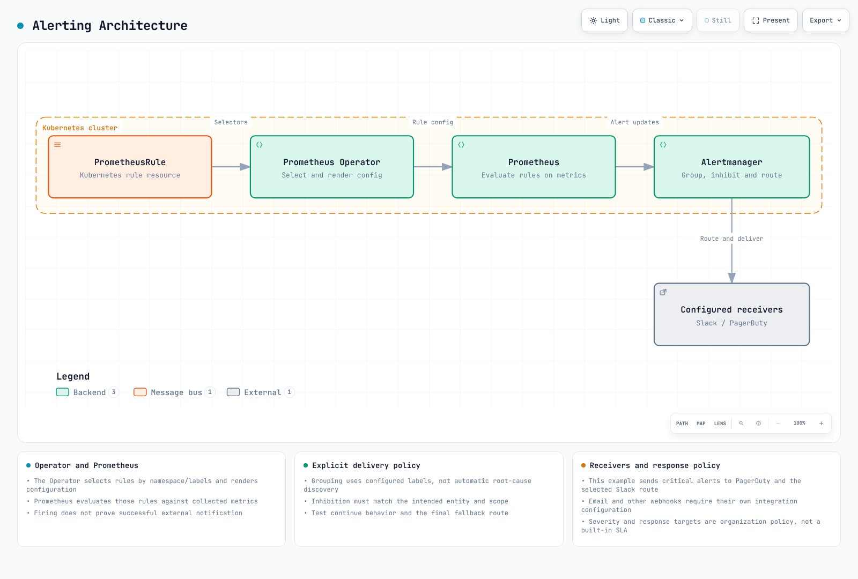
Task: Click the code icon on Prometheus node
Action: (x=461, y=145)
